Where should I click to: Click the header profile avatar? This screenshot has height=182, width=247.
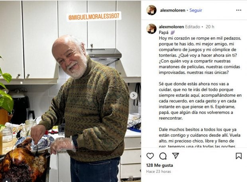(151, 10)
